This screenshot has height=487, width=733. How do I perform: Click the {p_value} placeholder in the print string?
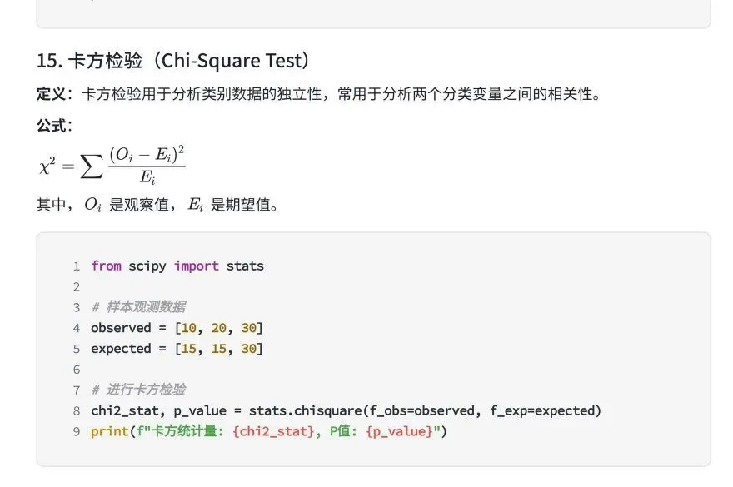click(x=400, y=431)
